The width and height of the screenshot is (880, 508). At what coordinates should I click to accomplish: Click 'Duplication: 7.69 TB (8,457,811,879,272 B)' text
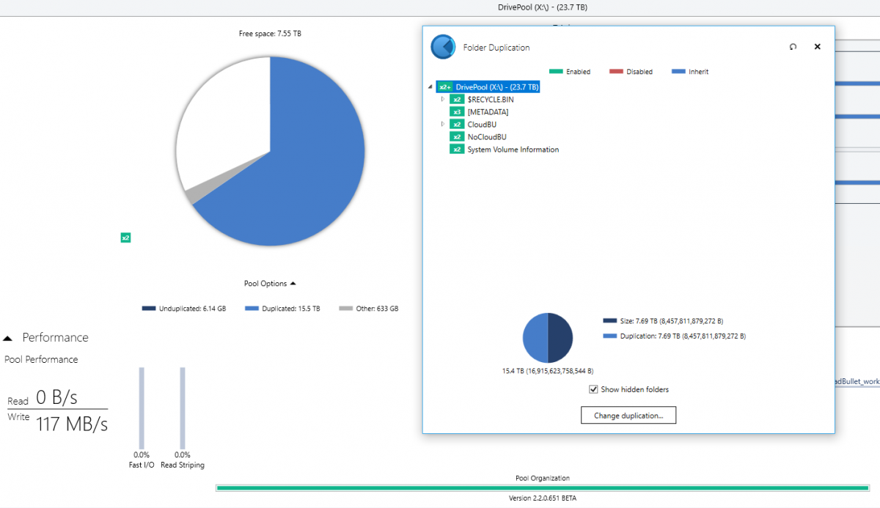point(683,336)
